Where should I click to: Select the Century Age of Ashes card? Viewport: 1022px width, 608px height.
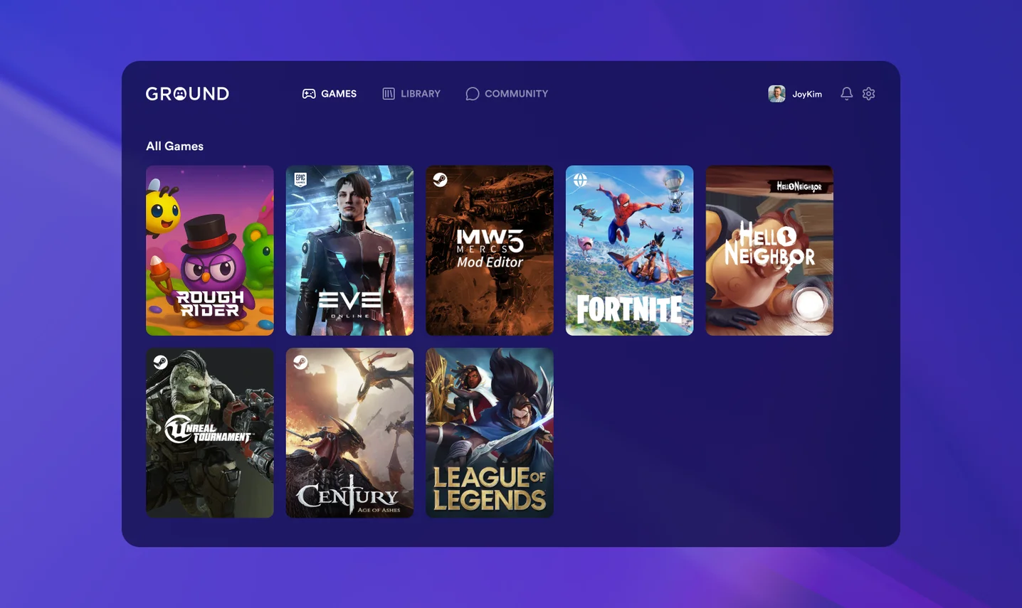(349, 432)
